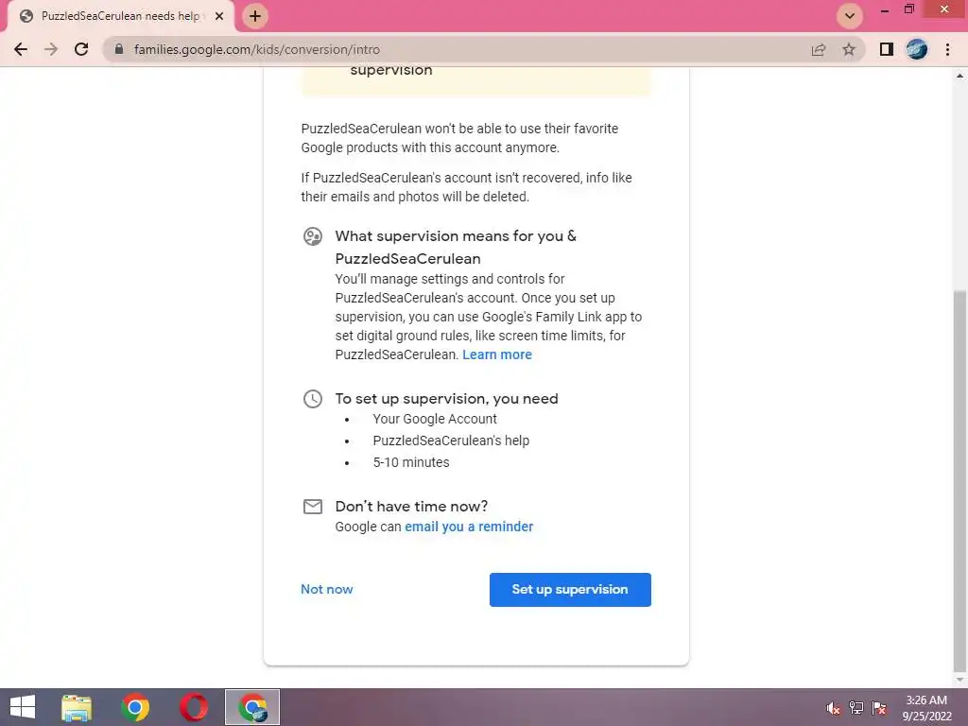Choose Not now

click(x=326, y=590)
